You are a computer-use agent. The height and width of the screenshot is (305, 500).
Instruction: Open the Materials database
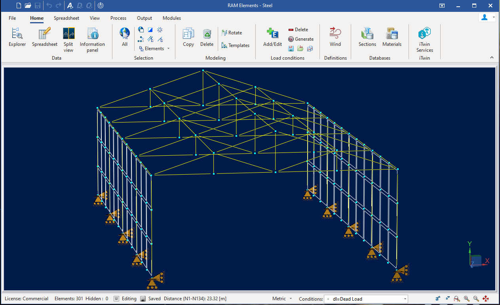pyautogui.click(x=392, y=38)
